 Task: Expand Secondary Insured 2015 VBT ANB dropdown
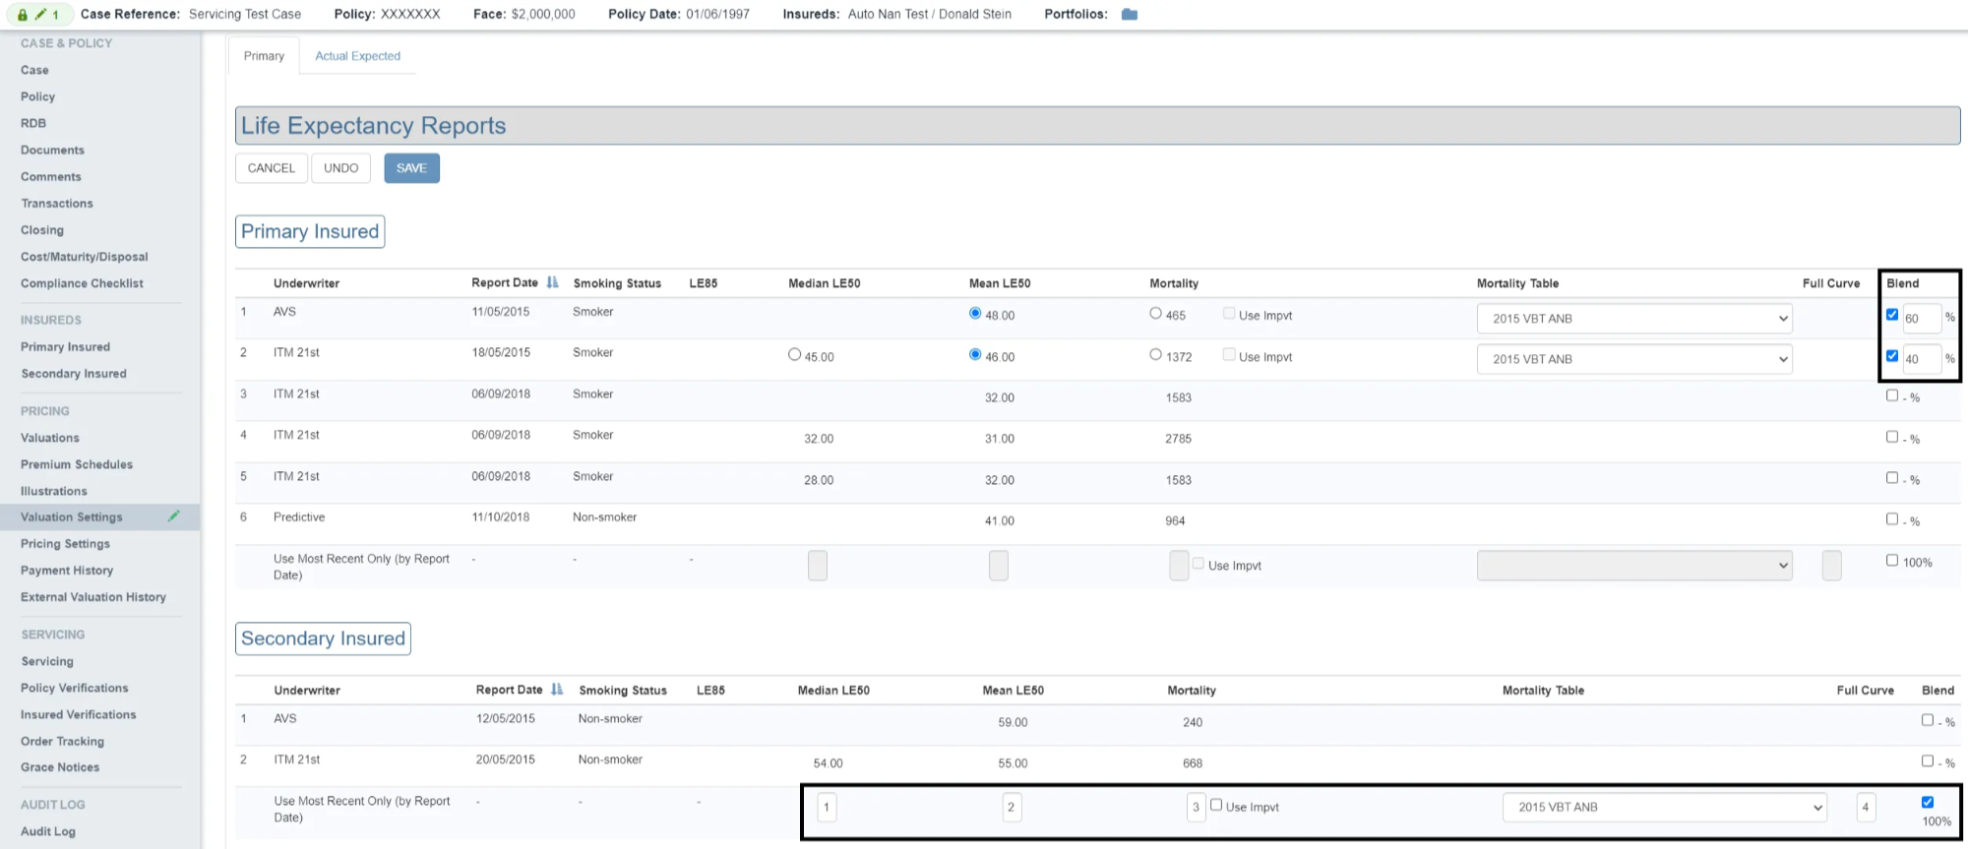pos(1664,807)
